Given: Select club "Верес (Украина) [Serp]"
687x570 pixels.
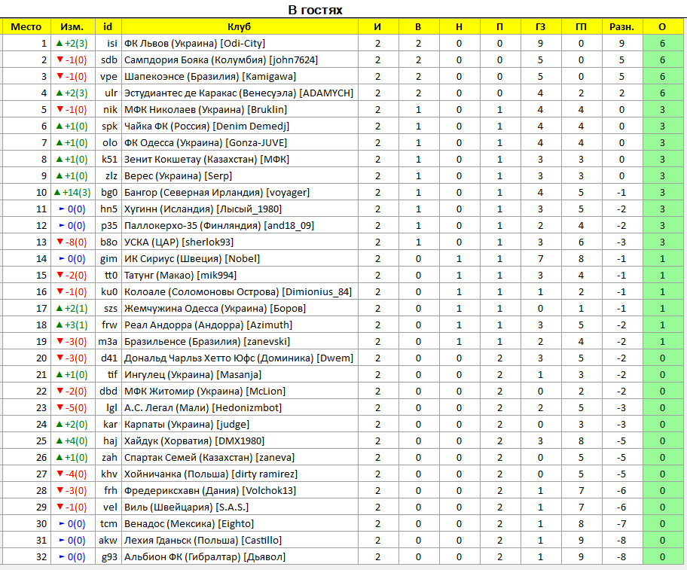Looking at the screenshot, I should 178,176.
